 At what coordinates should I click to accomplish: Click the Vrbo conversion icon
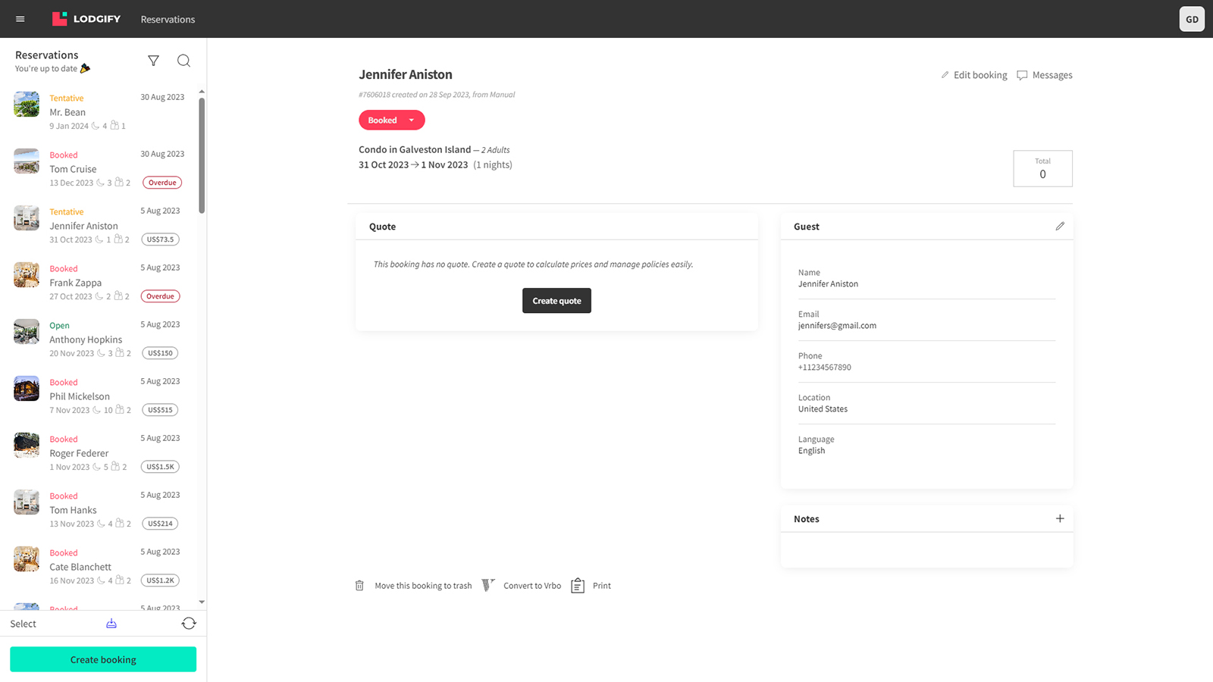487,585
